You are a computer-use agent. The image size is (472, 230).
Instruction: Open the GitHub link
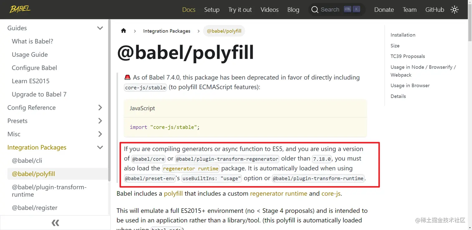click(x=435, y=10)
